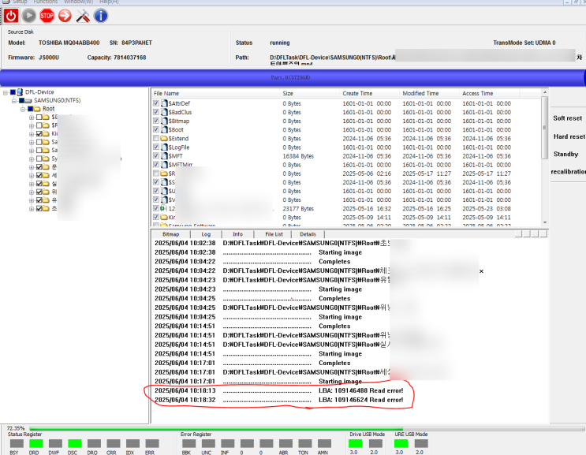586x455 pixels.
Task: Switch to the Log tab
Action: click(x=206, y=234)
